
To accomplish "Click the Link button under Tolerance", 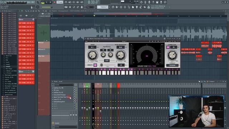I will click(x=107, y=61).
